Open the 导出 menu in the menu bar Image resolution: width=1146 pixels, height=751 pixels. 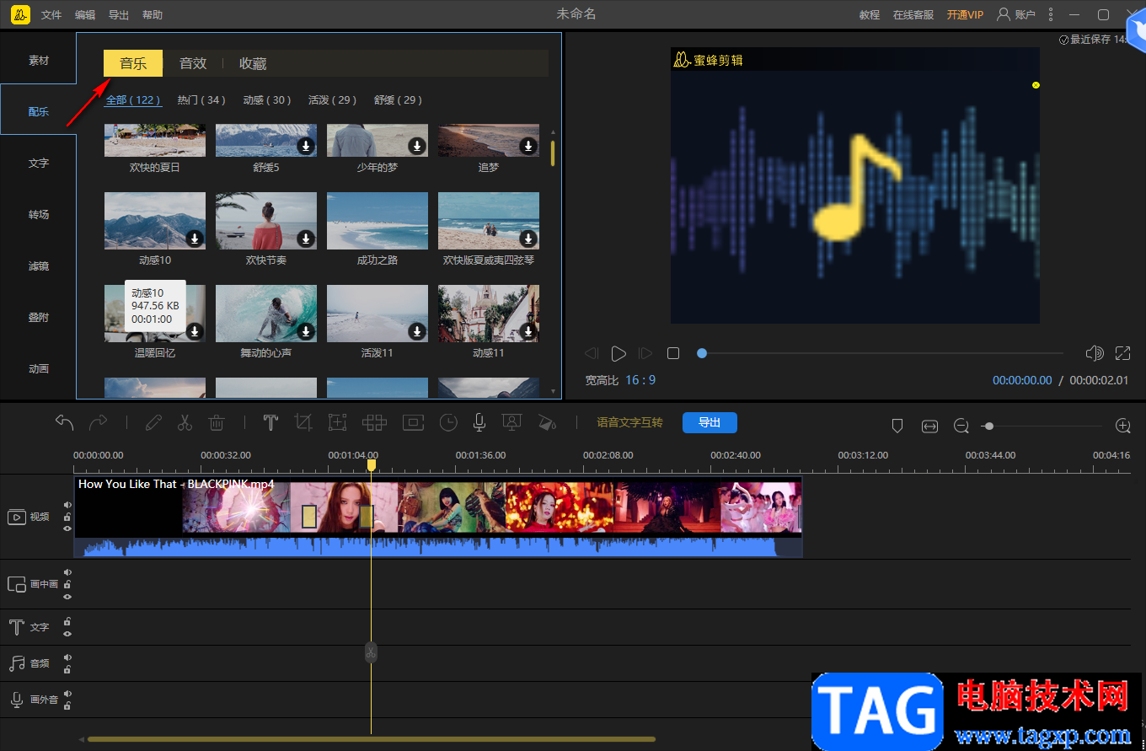(x=119, y=15)
